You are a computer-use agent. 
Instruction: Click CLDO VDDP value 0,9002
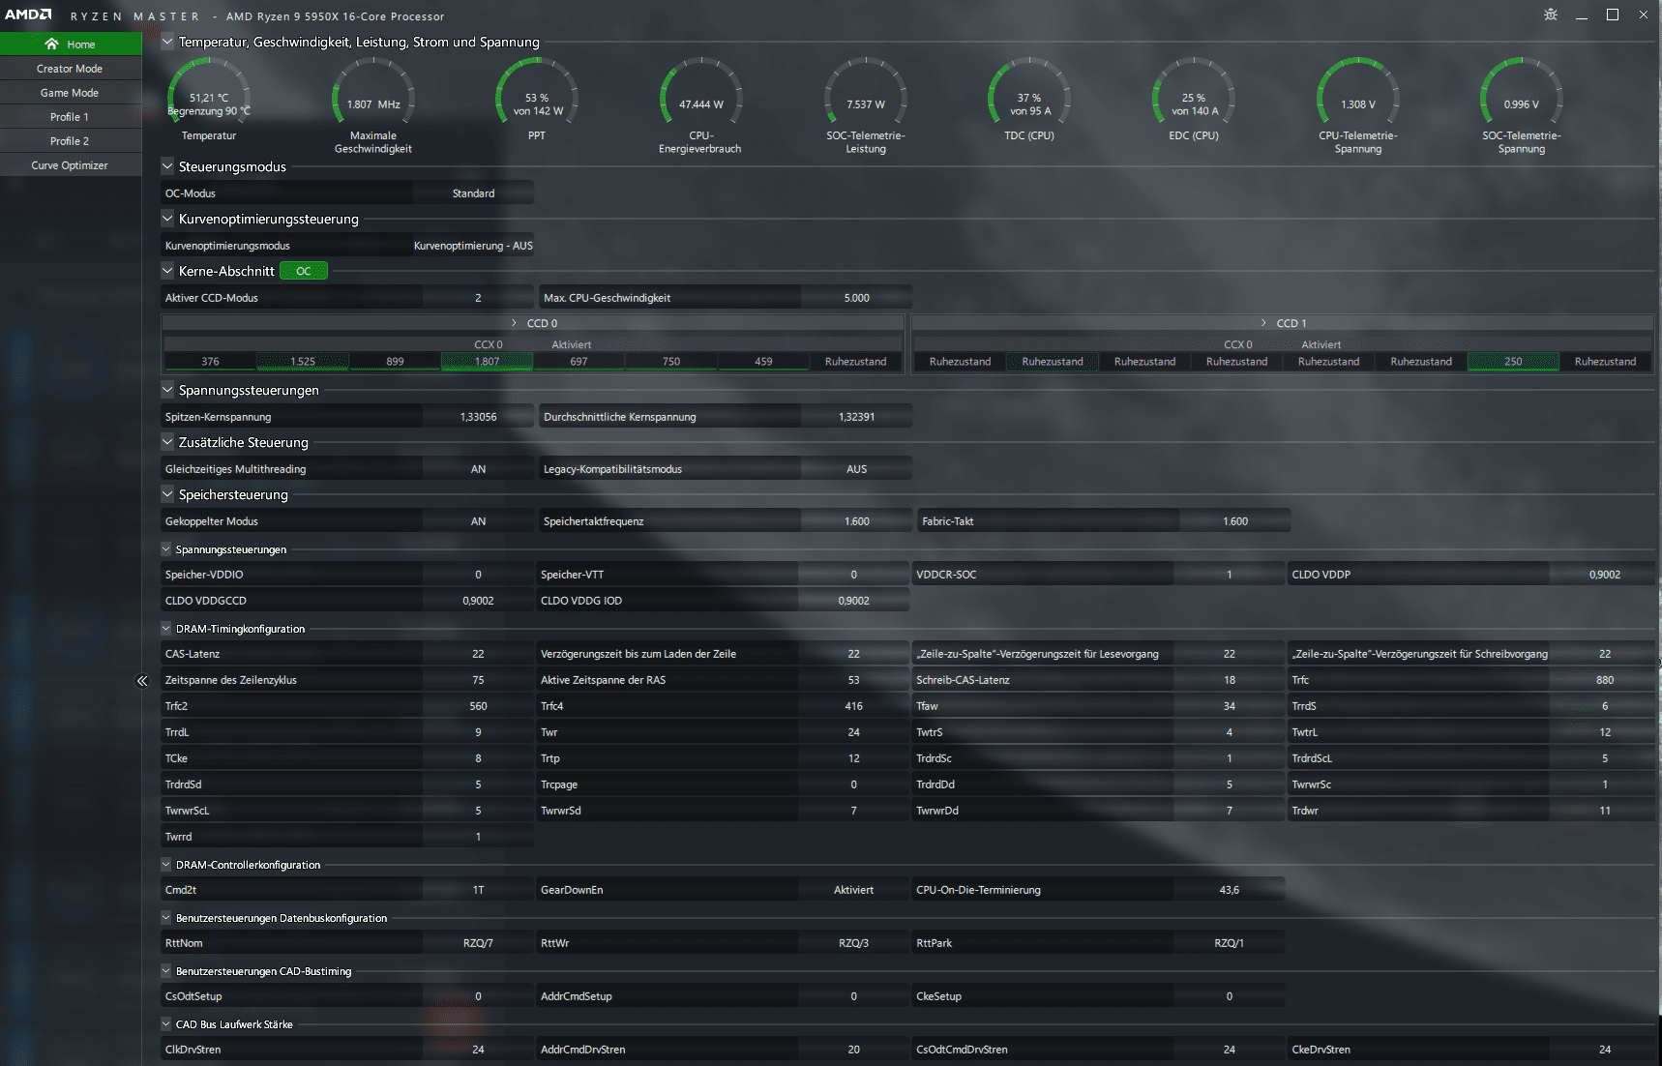tap(1605, 575)
